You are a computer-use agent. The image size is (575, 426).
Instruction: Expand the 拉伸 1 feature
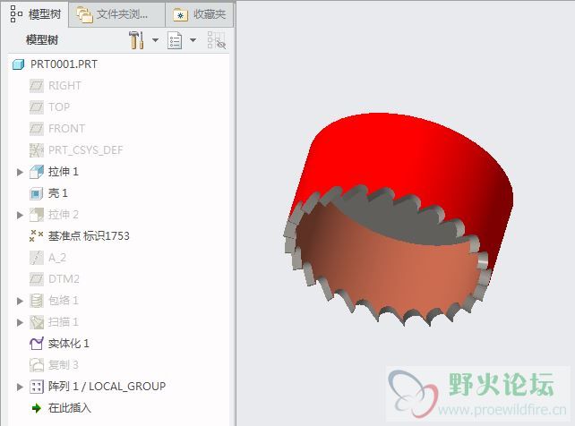(x=20, y=172)
